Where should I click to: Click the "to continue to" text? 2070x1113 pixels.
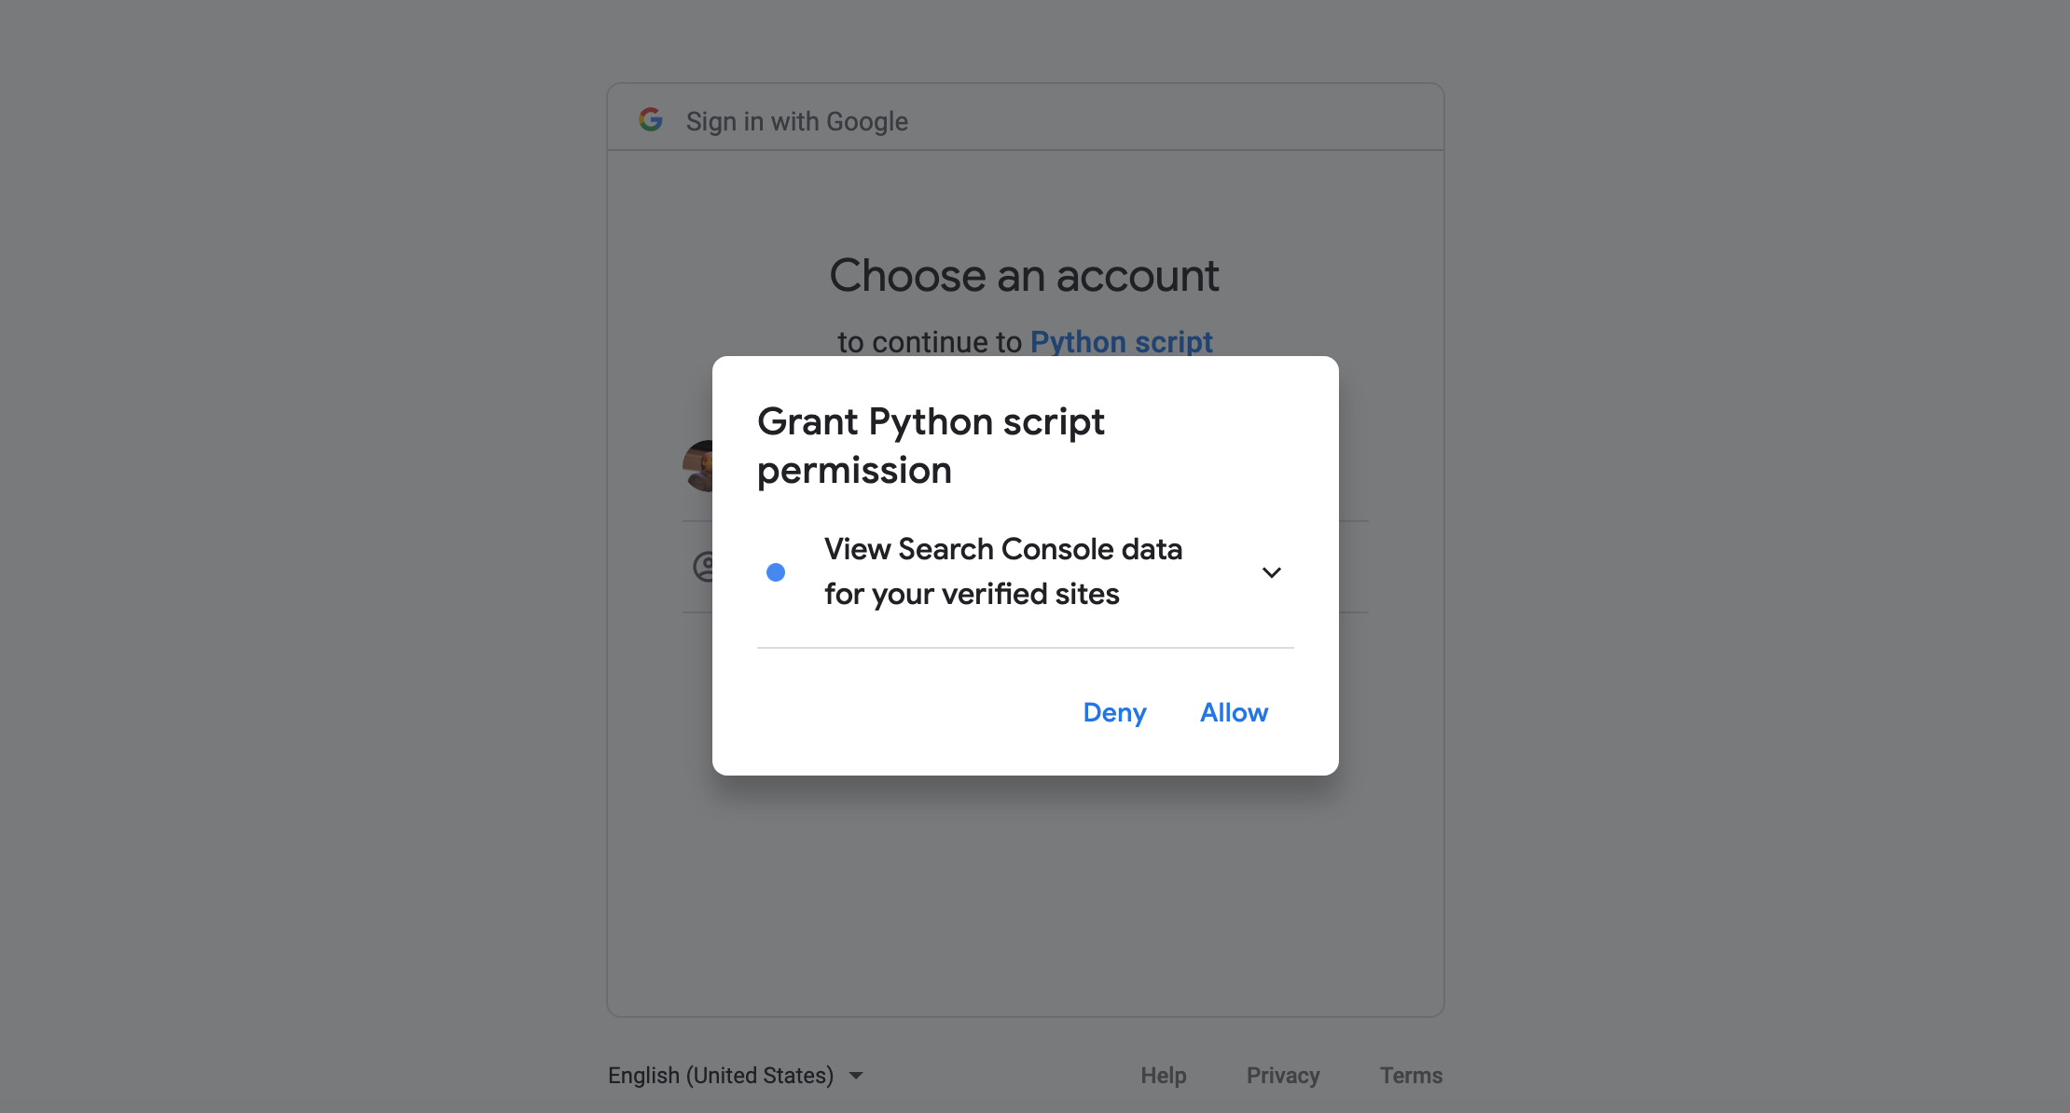929,342
